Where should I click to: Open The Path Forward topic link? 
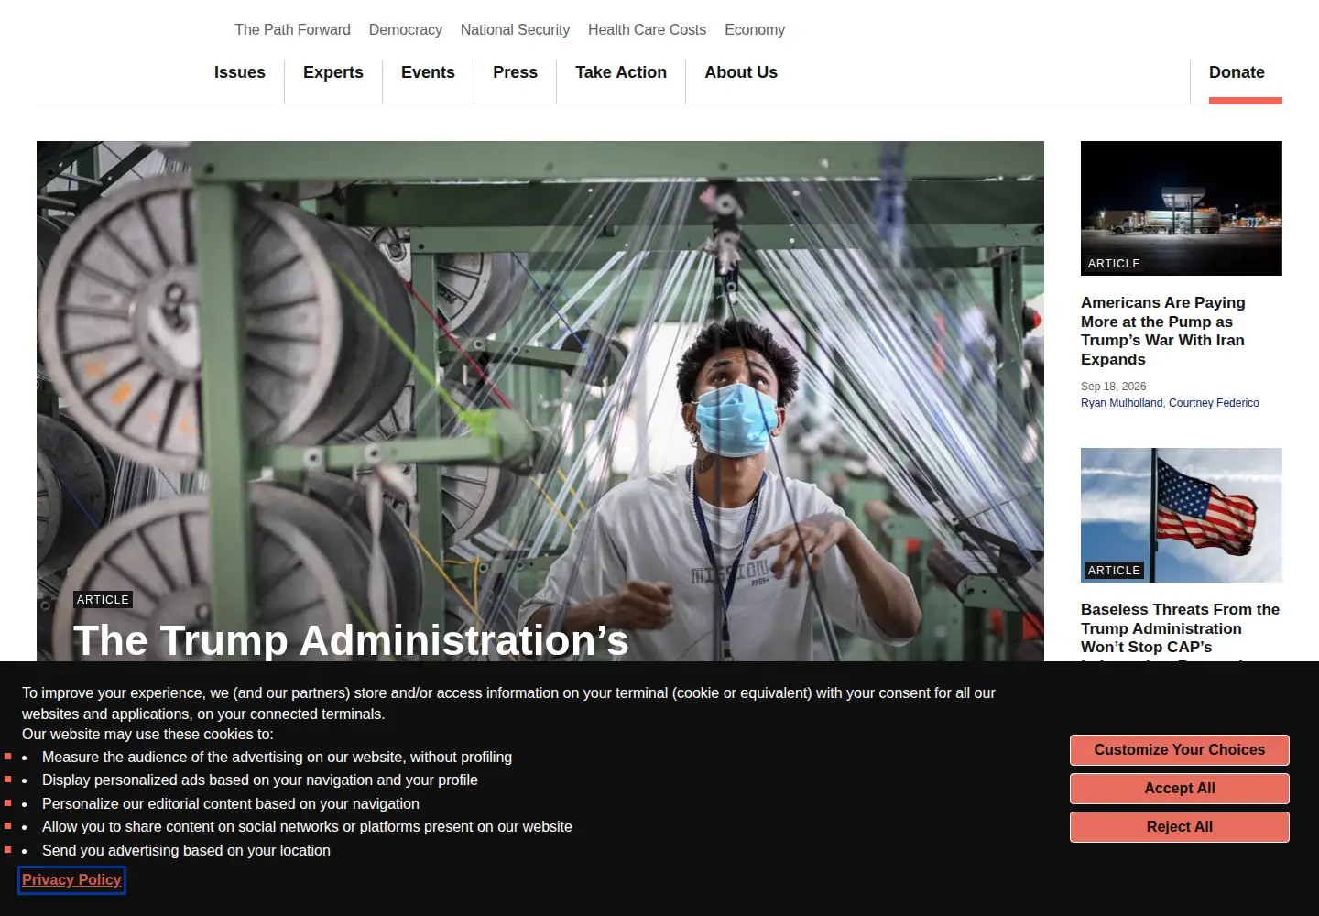[292, 29]
